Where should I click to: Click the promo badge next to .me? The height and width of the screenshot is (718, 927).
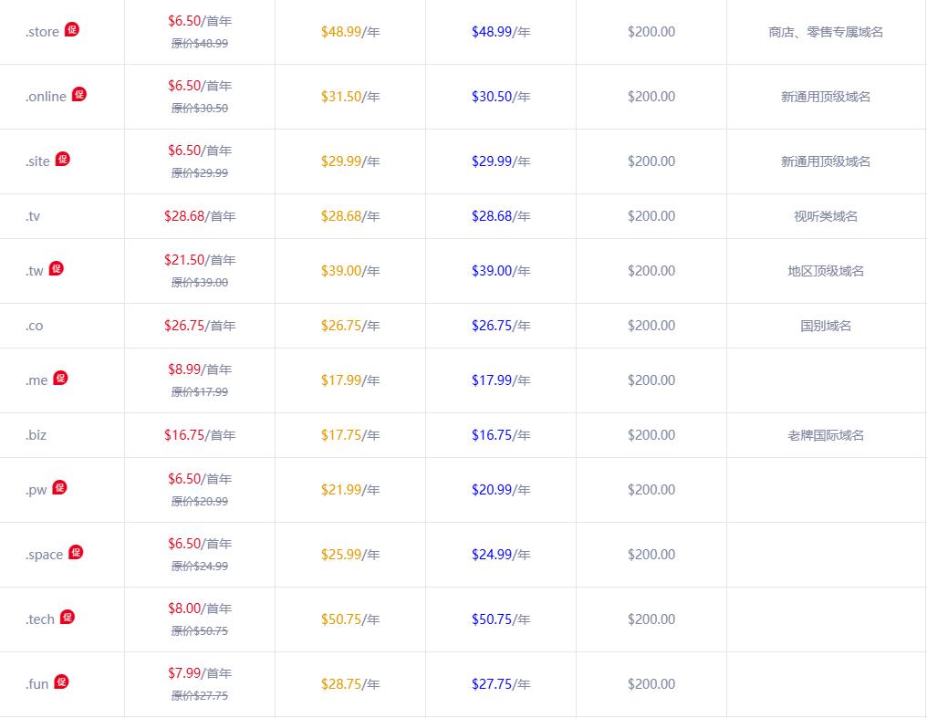coord(60,378)
